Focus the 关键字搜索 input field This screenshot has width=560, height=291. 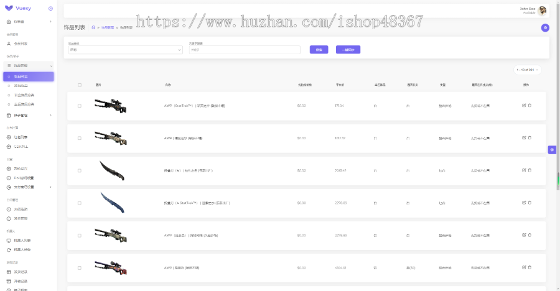click(x=245, y=50)
